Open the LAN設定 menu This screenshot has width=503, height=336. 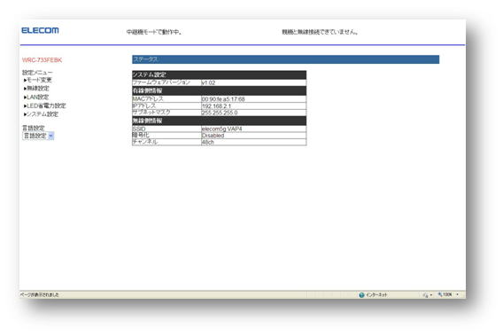[36, 97]
